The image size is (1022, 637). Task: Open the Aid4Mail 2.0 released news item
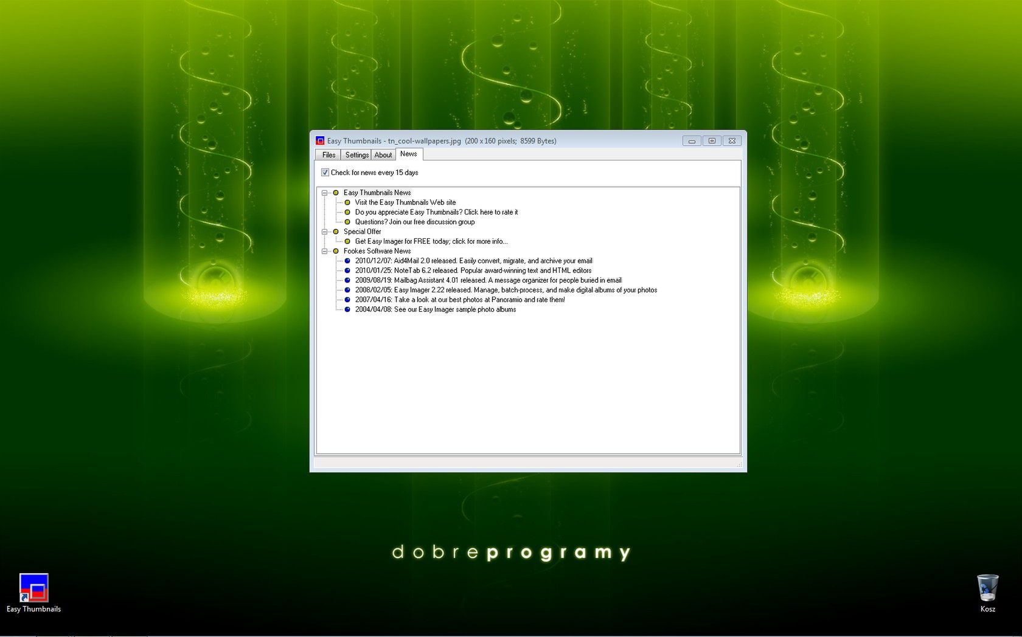(473, 261)
